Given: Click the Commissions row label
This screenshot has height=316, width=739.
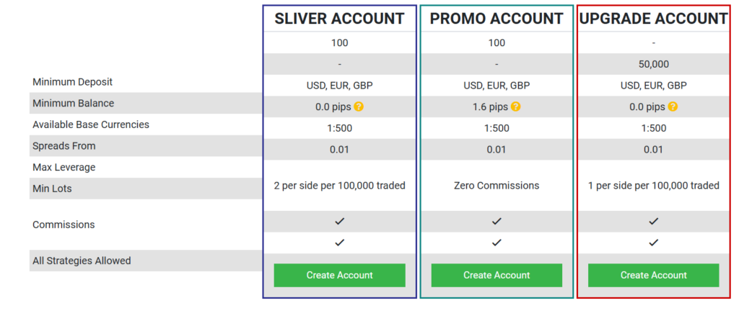Looking at the screenshot, I should pos(64,225).
